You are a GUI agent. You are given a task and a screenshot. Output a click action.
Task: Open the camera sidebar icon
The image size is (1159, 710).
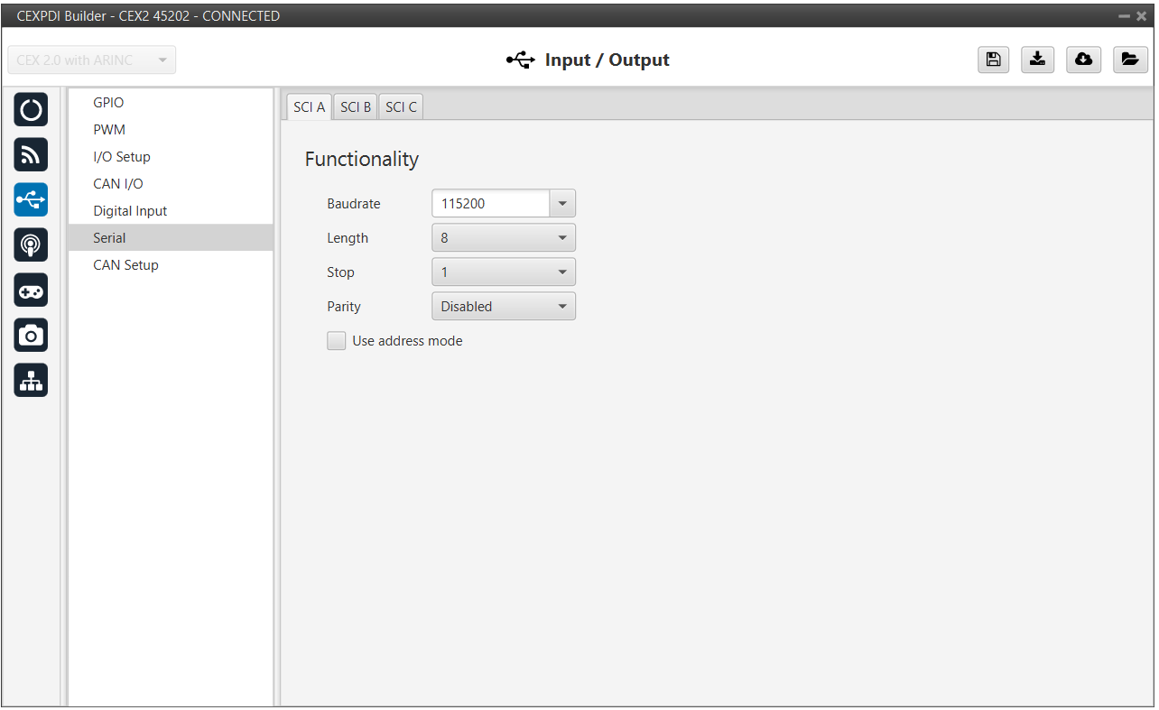(31, 336)
